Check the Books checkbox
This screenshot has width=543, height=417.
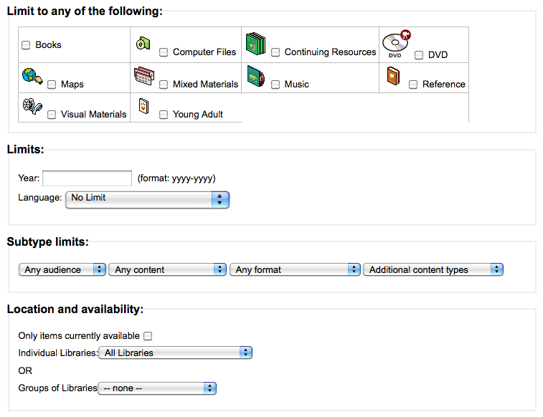26,45
